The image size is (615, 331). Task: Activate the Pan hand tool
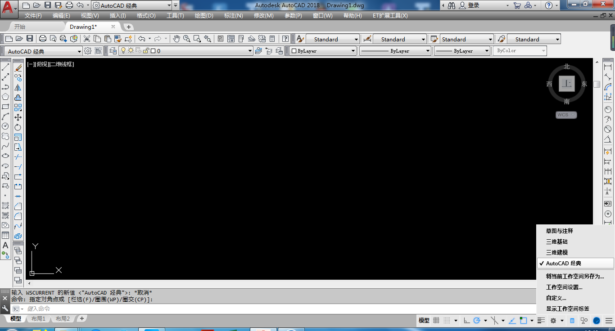click(176, 39)
